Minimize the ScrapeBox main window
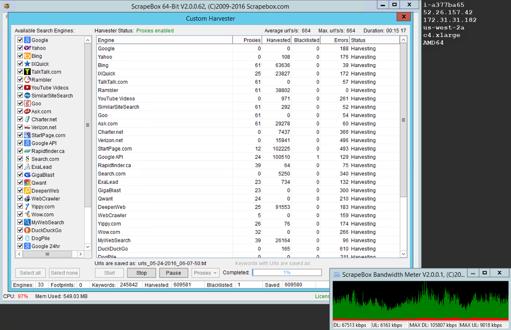Image resolution: width=511 pixels, height=330 pixels. click(x=383, y=5)
